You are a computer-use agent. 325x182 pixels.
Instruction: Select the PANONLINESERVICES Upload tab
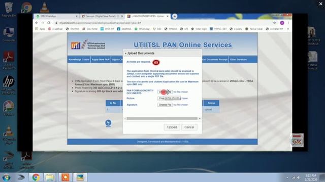pyautogui.click(x=148, y=16)
